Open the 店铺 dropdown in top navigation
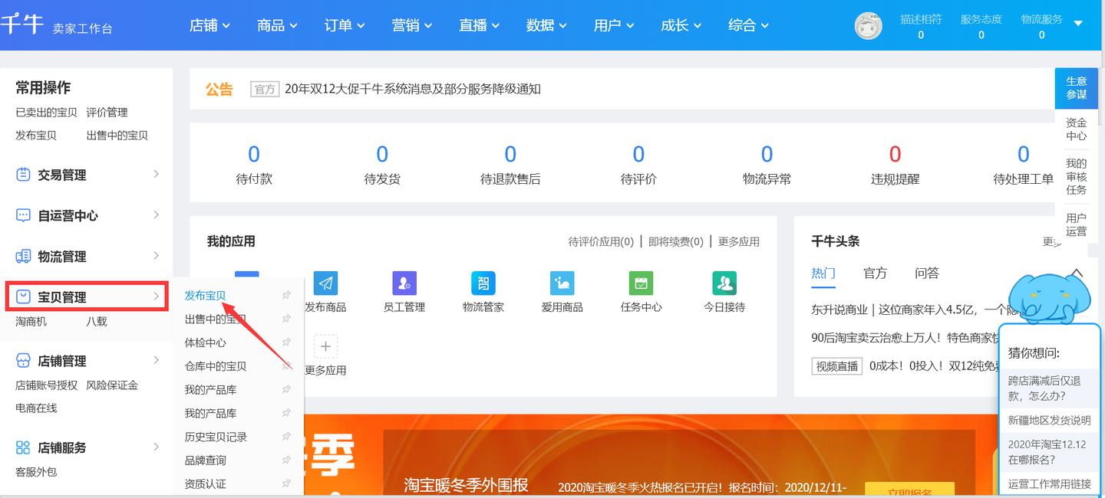1105x498 pixels. [209, 25]
